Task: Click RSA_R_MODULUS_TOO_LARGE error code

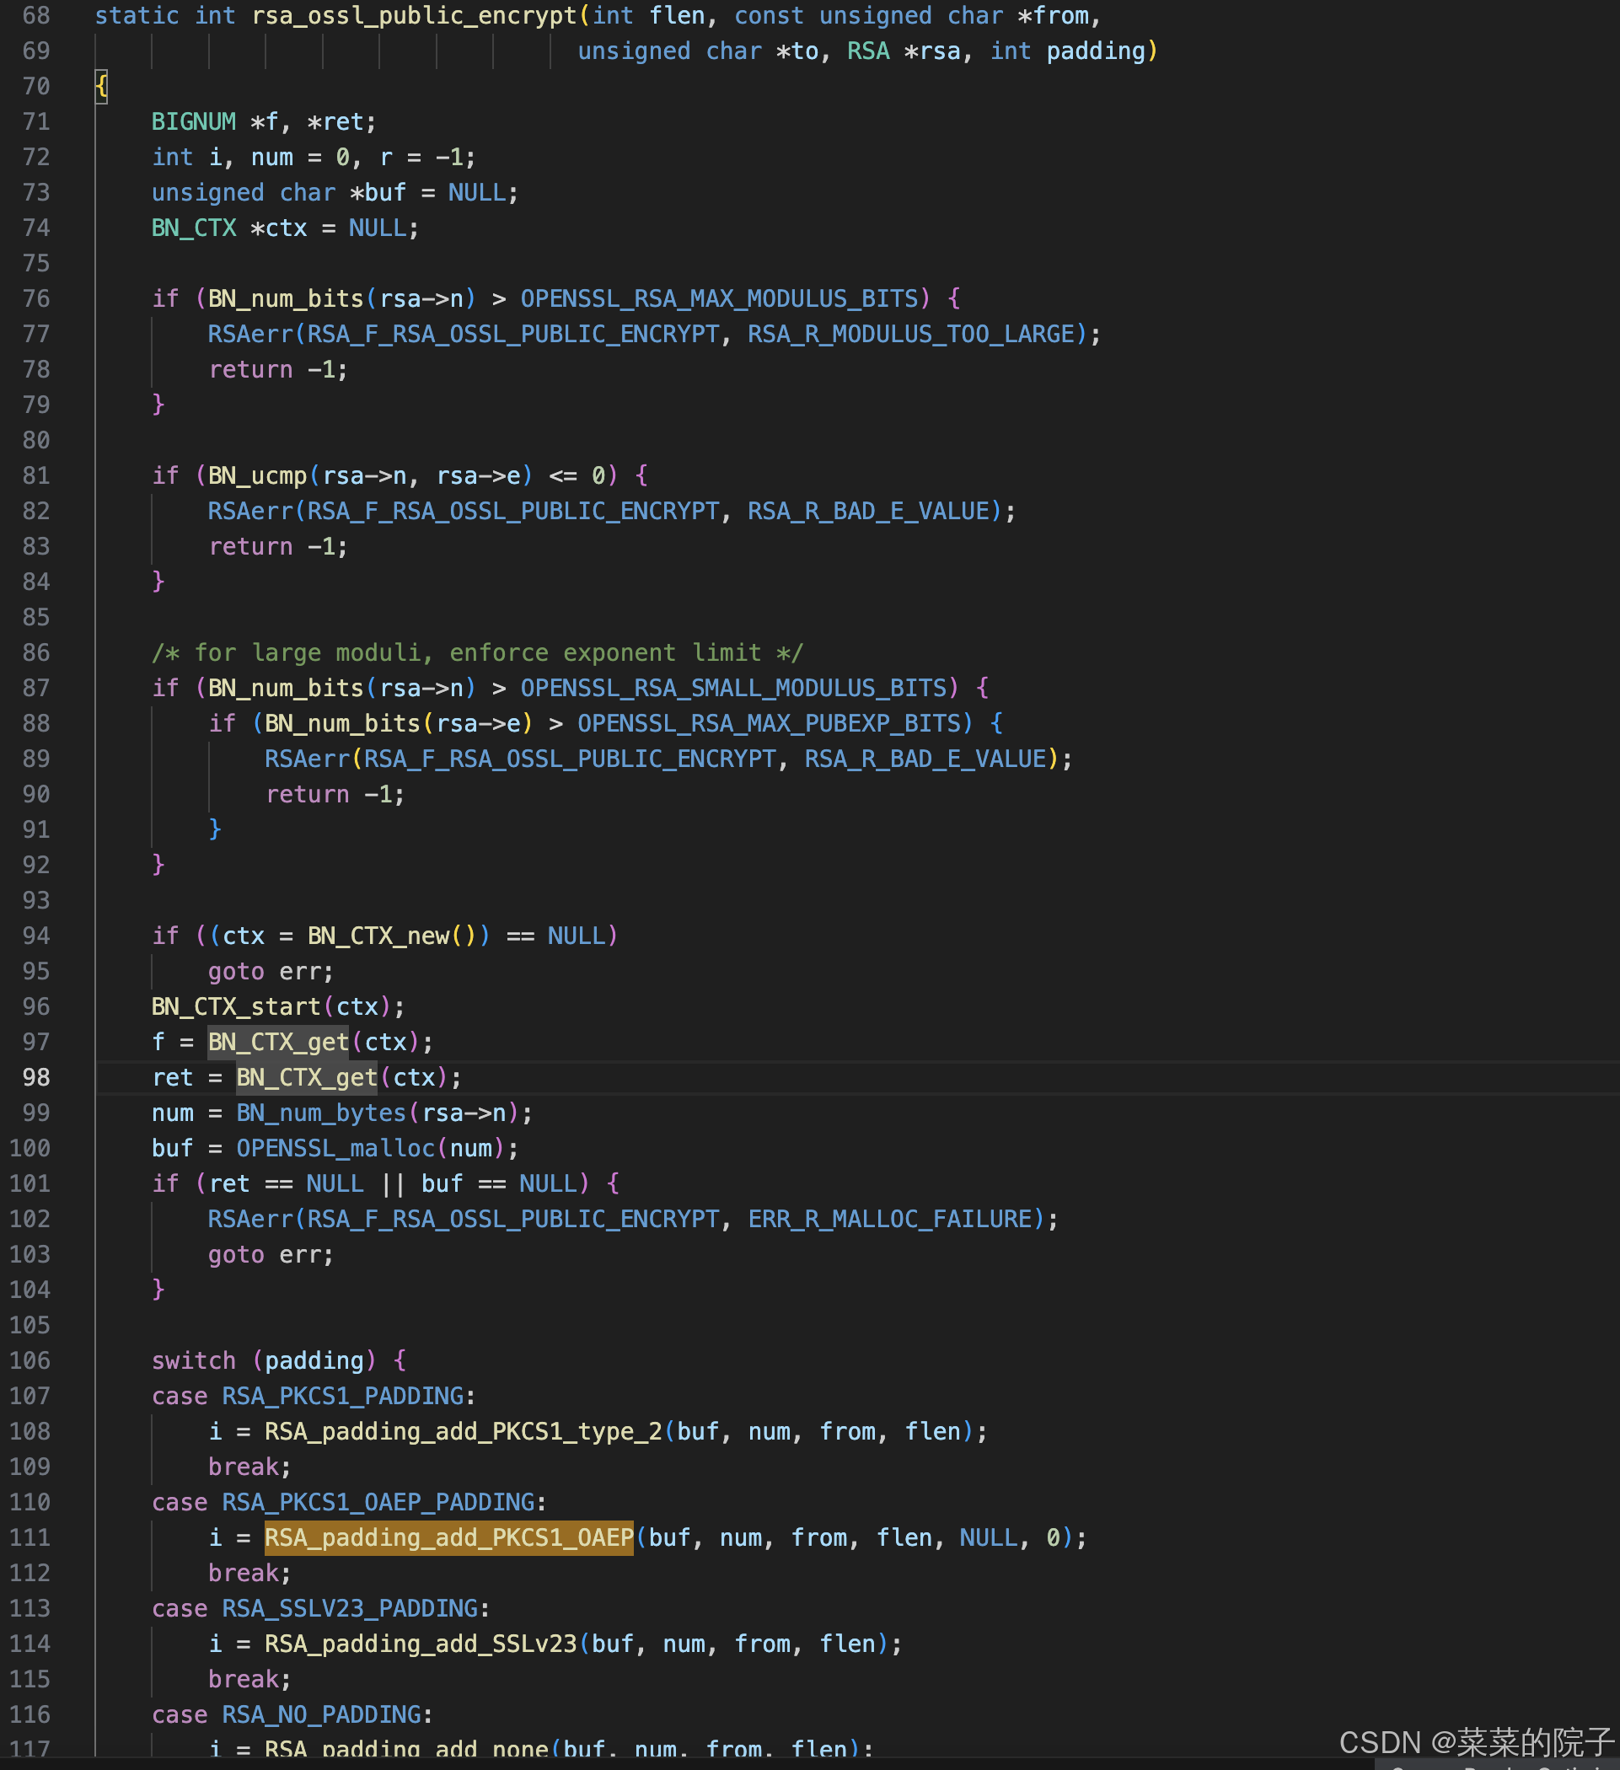Action: (x=910, y=334)
